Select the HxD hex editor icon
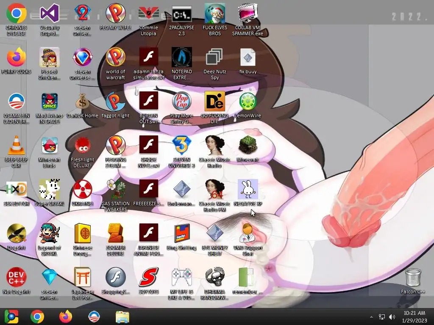Image resolution: width=434 pixels, height=325 pixels. tap(17, 189)
